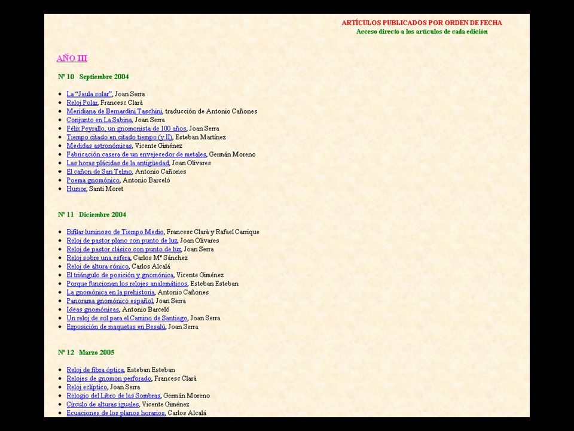
Task: Open La gnomónica en la prehistoria link
Action: coord(111,292)
